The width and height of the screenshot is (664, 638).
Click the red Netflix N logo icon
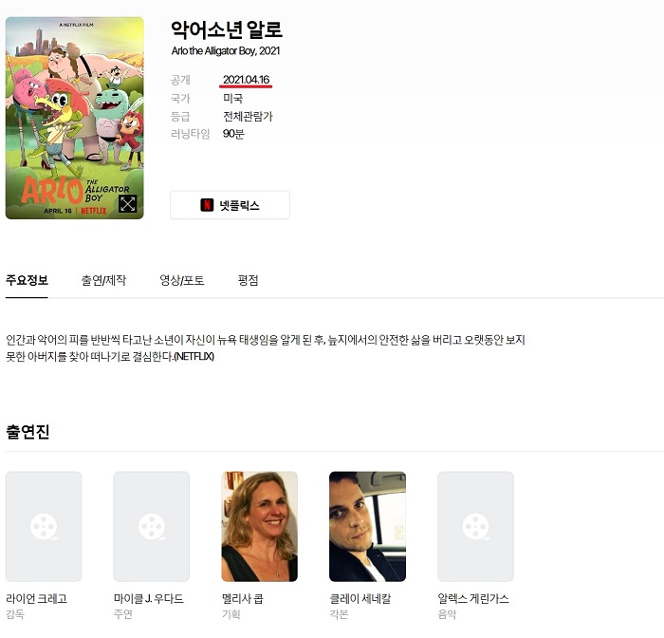[x=207, y=205]
